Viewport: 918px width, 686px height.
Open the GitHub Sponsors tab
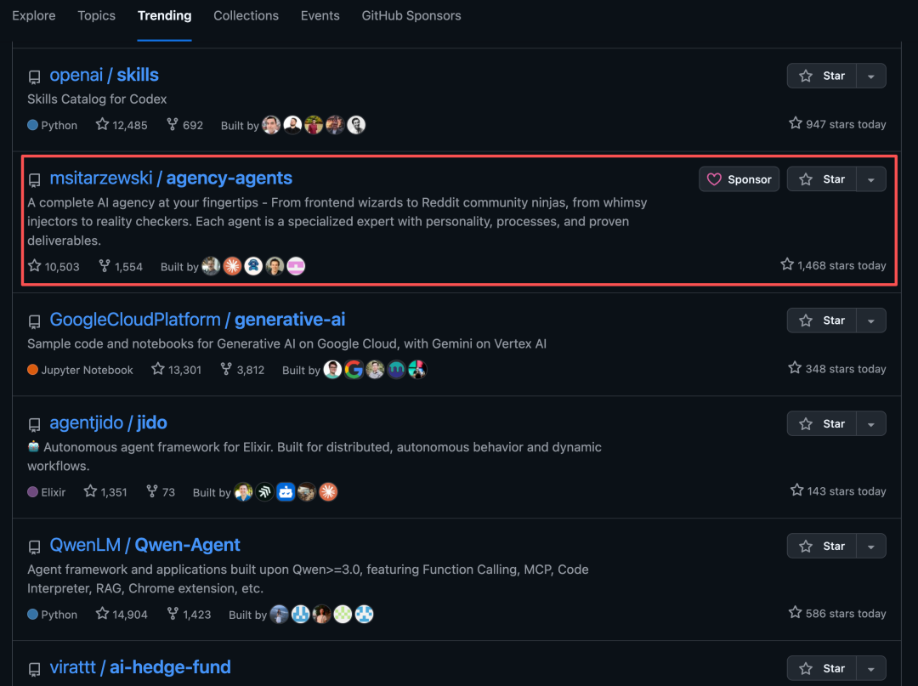(411, 16)
